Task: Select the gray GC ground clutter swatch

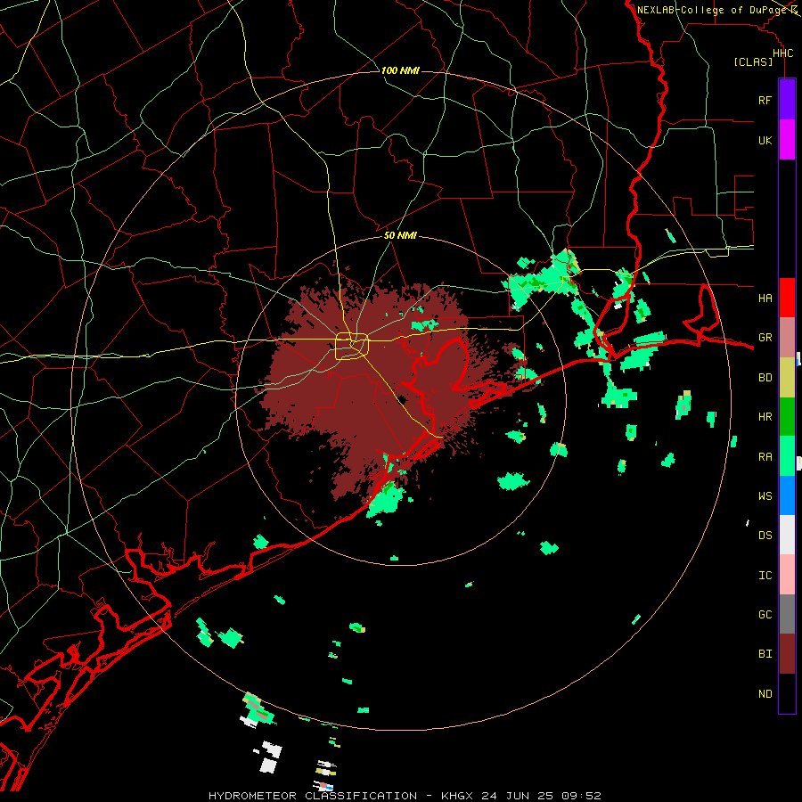Action: pyautogui.click(x=787, y=614)
